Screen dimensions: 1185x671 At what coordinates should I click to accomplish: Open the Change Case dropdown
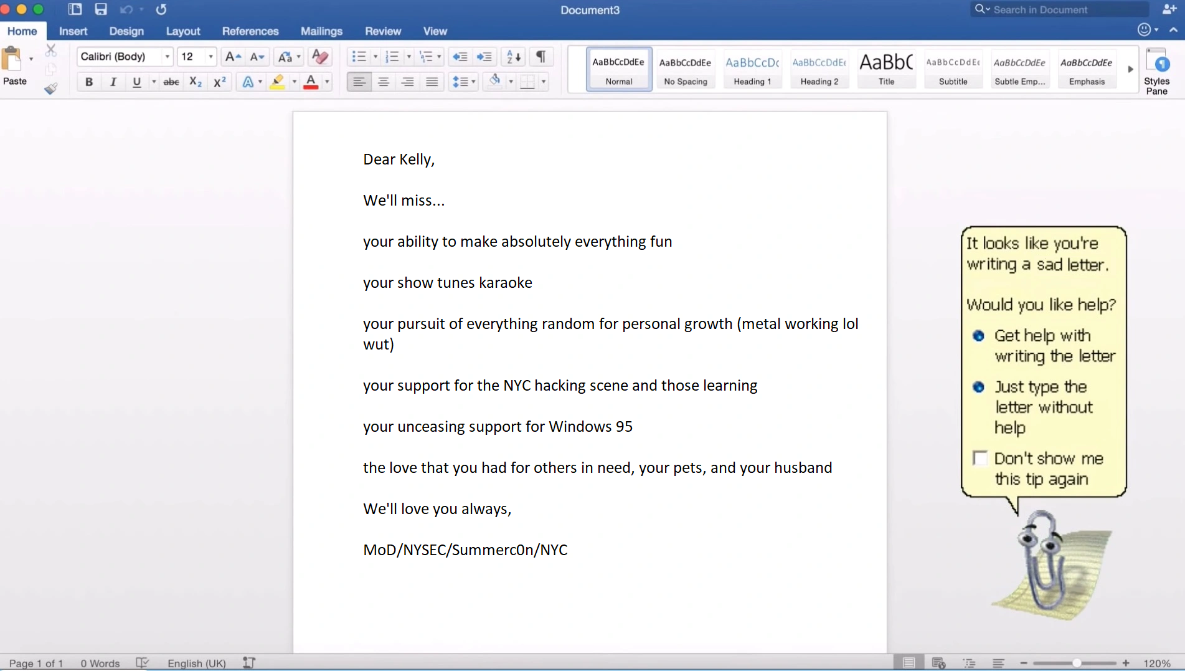290,57
